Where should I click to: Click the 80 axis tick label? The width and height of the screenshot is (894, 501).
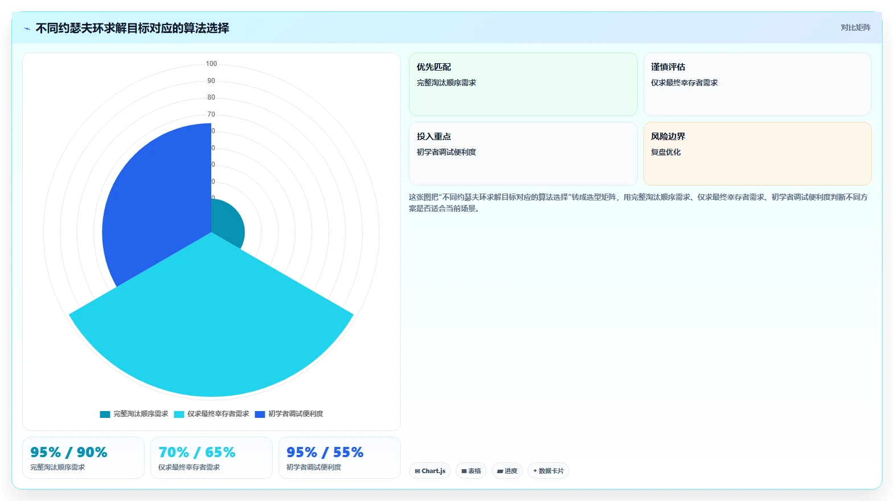pyautogui.click(x=211, y=97)
